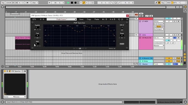Click the Arrangement Record button
Screen dimensions: 188x105
(x=75, y=3)
